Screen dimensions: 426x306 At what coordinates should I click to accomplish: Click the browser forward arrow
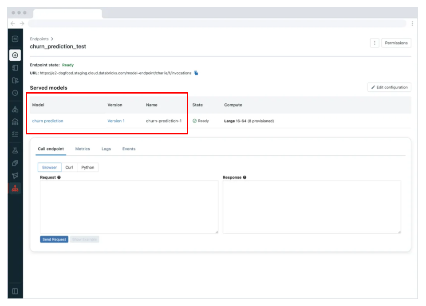(x=22, y=24)
